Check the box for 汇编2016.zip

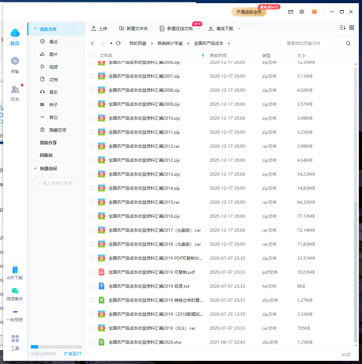click(92, 216)
